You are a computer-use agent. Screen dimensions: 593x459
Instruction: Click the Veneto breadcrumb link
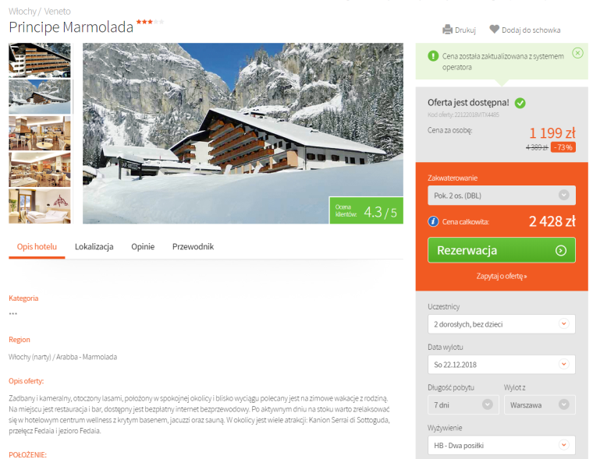pyautogui.click(x=57, y=12)
